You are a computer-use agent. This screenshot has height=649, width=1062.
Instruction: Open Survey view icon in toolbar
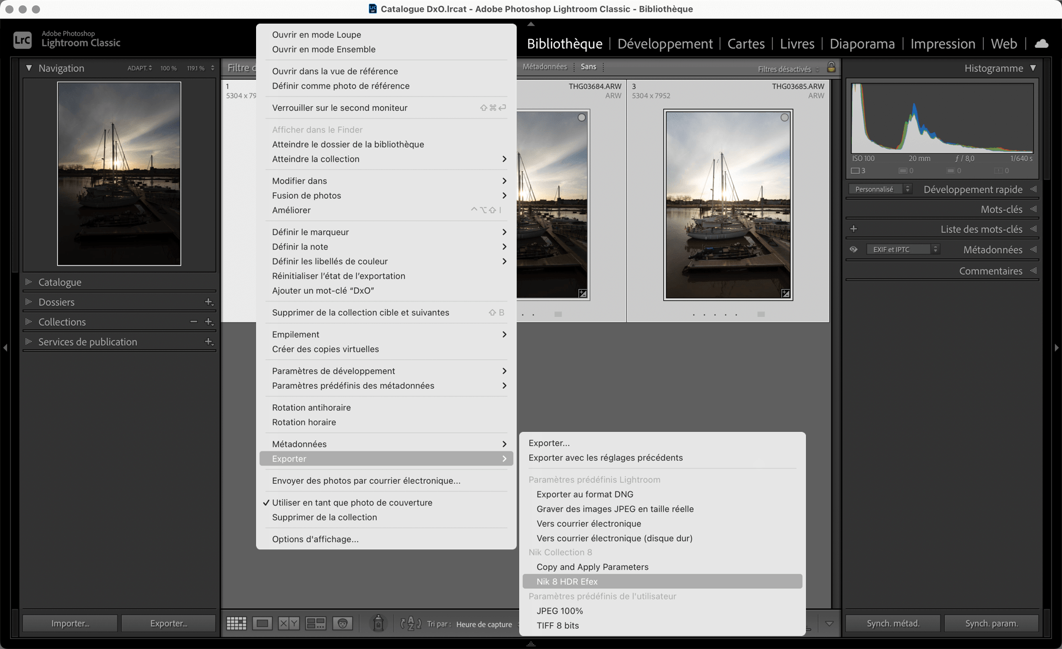(316, 624)
